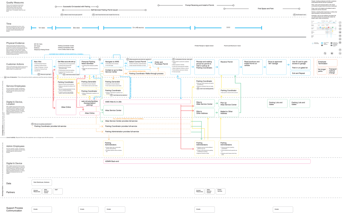Click magnifier icon below the legend diagram
Viewport: 342px width, 213px height.
pos(325,53)
